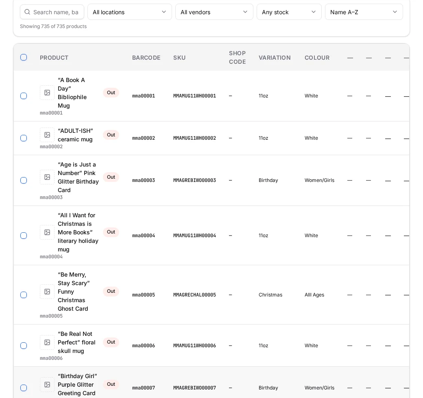Click Out badge for floral skull mug
The width and height of the screenshot is (423, 398).
pyautogui.click(x=111, y=342)
